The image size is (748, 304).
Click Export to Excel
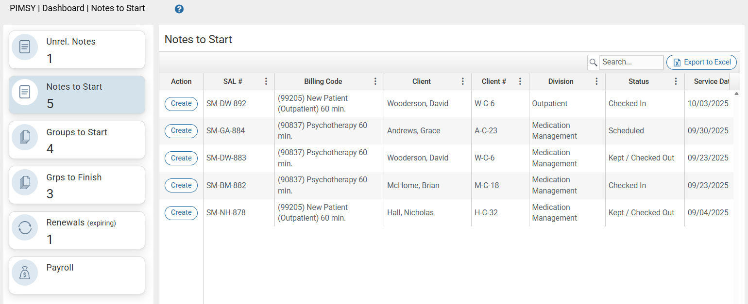[701, 62]
